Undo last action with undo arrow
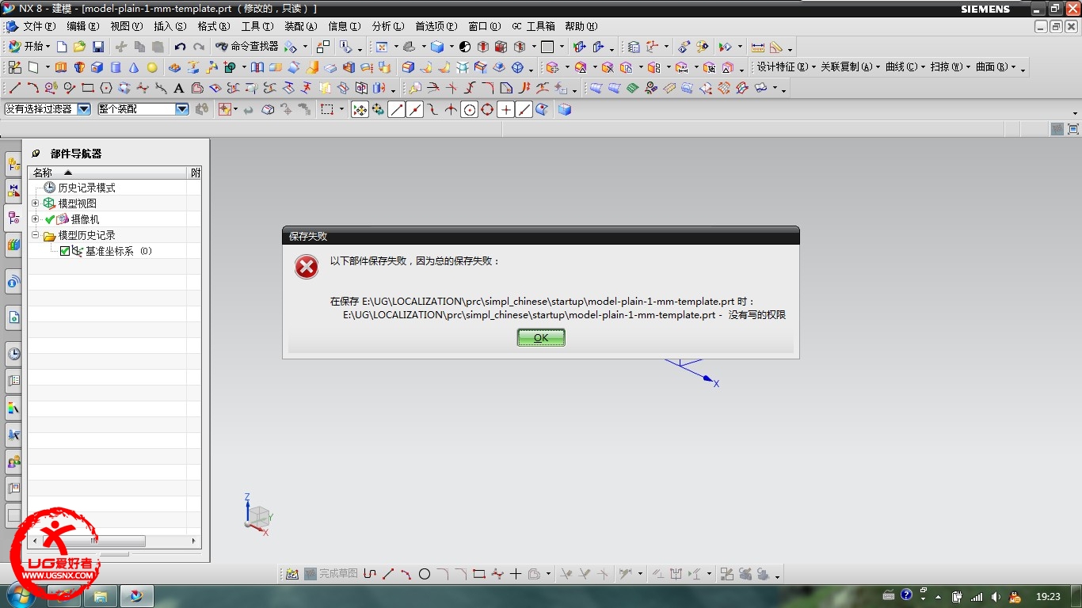This screenshot has height=608, width=1082. (180, 47)
